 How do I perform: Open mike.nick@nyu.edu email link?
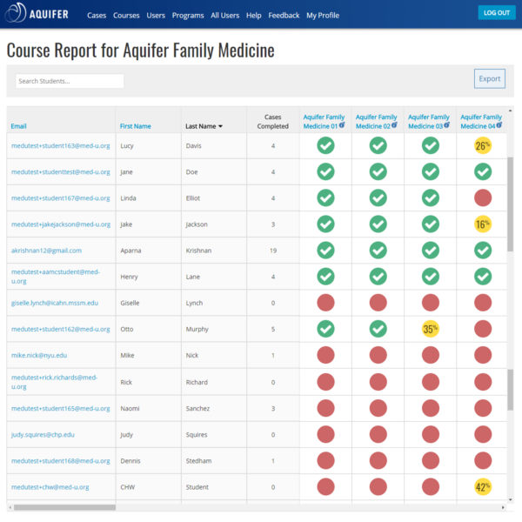click(x=39, y=355)
